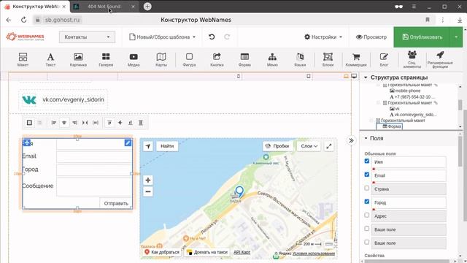This screenshot has height=263, width=467.
Task: Switch to Конструктор WebNames browser tab
Action: coord(35,7)
